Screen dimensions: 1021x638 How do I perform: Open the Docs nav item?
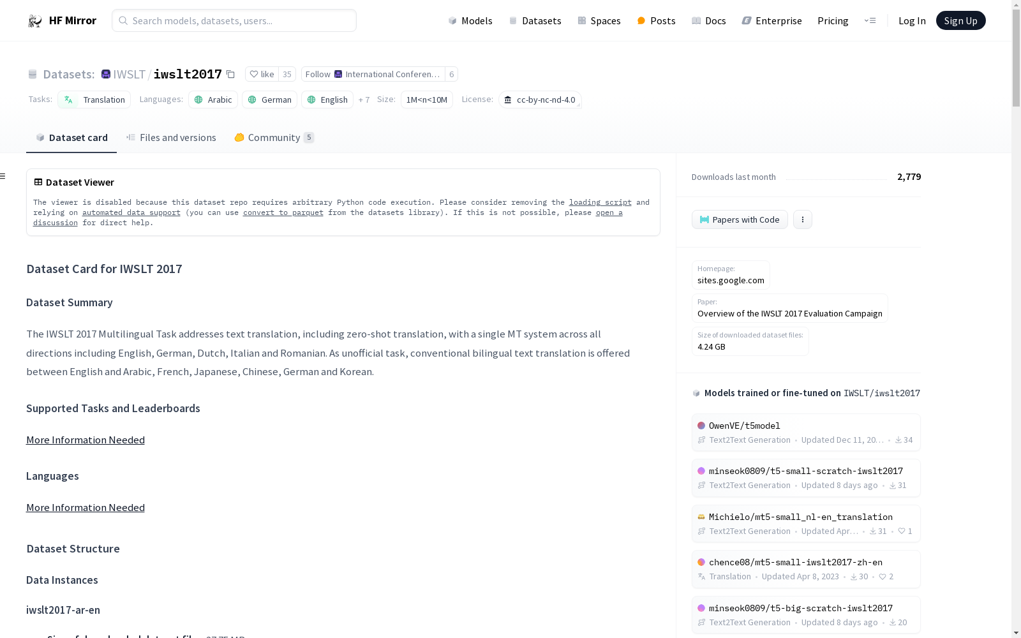point(709,20)
